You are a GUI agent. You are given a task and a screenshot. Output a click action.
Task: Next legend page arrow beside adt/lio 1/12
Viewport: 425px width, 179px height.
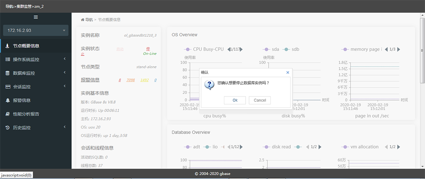(241, 147)
